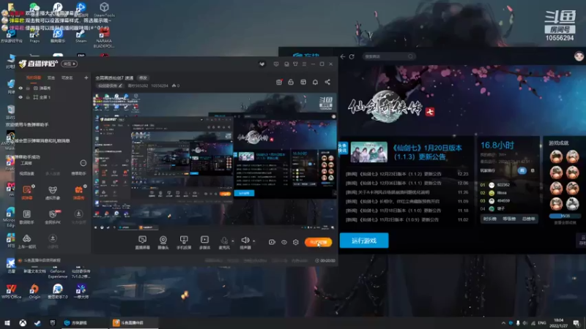Click the first orange tool in toolbox grid
This screenshot has height=329, width=586.
point(27,193)
